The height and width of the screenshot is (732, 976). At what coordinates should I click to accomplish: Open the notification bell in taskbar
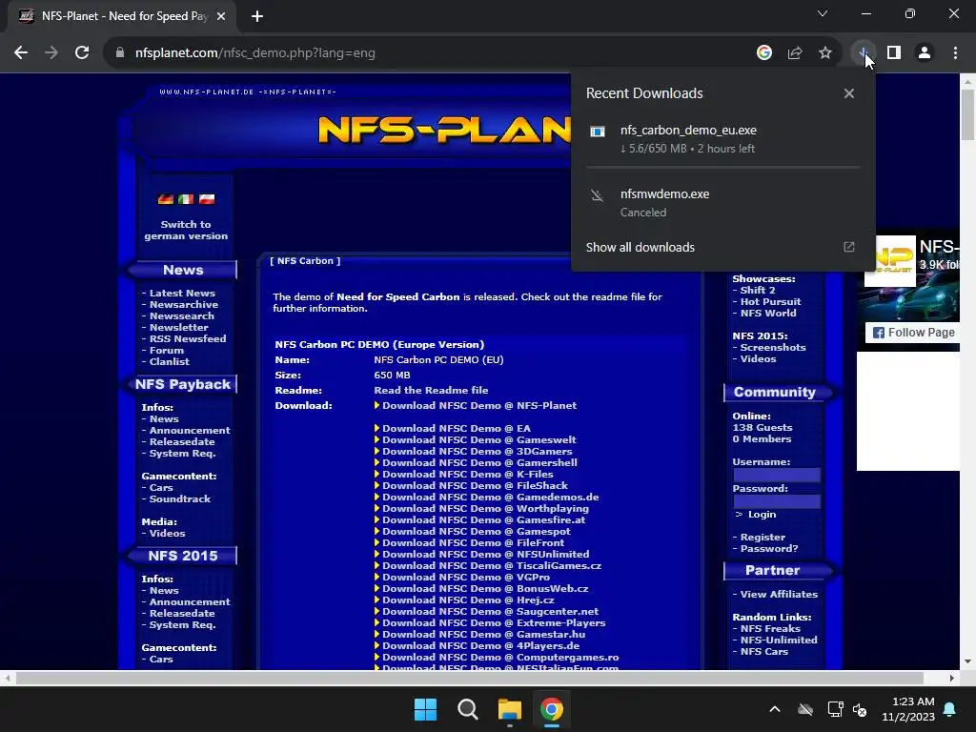pyautogui.click(x=950, y=709)
